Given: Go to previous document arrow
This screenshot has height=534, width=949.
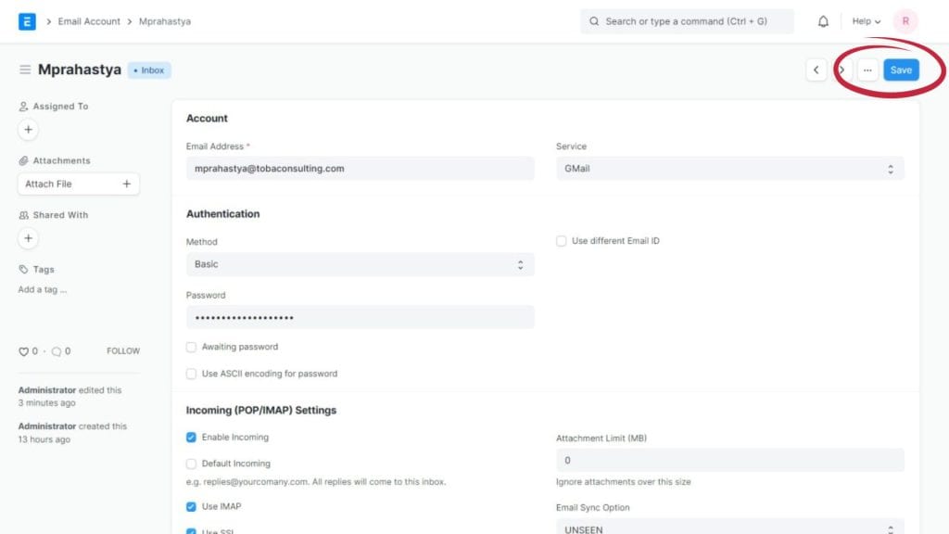Looking at the screenshot, I should tap(816, 70).
